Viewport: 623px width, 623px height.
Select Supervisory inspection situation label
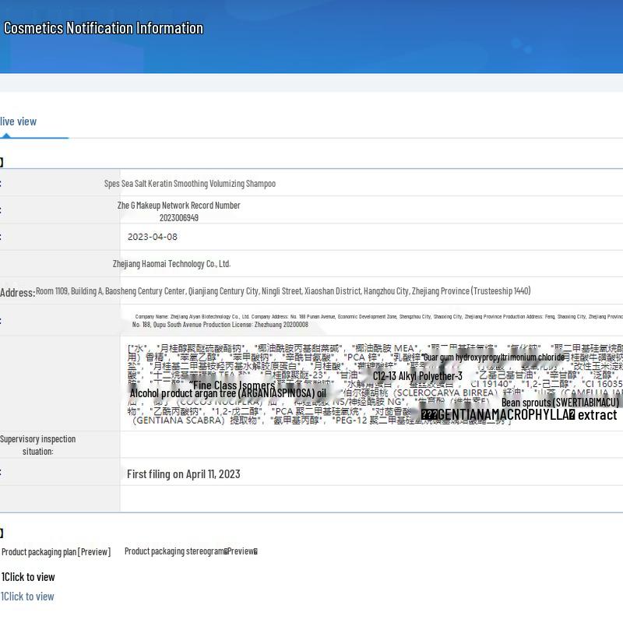click(x=37, y=445)
